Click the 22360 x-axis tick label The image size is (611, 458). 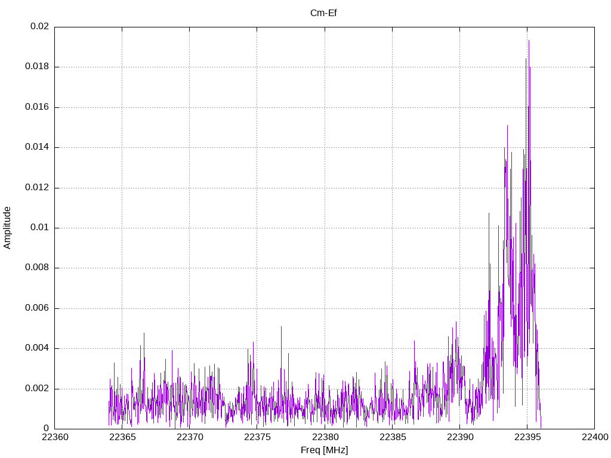55,437
